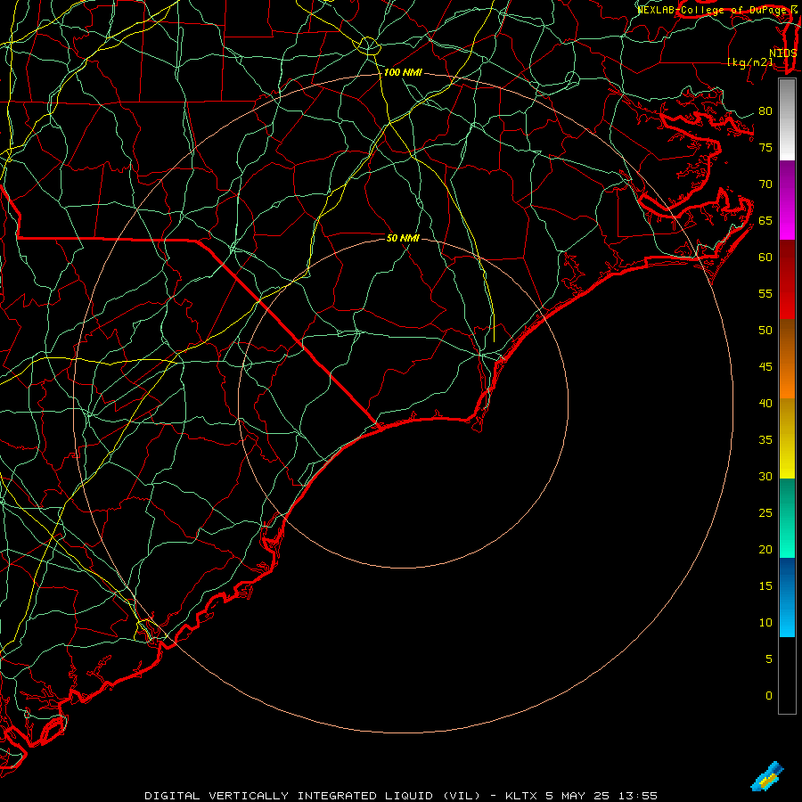Image resolution: width=802 pixels, height=802 pixels.
Task: Click the scale value 55
Action: coord(765,293)
